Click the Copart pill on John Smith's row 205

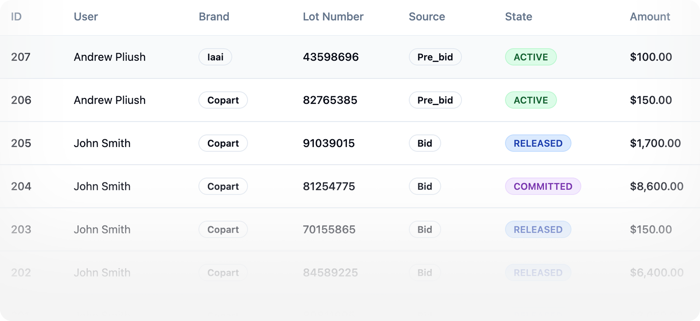(223, 143)
